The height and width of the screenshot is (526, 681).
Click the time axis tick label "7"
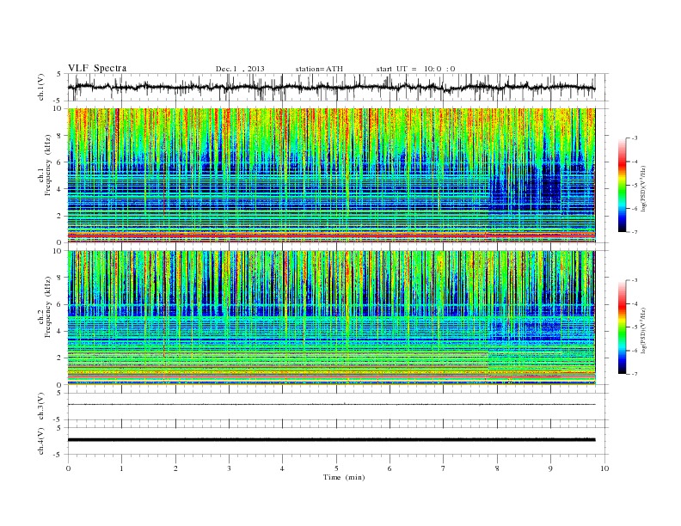click(x=443, y=468)
